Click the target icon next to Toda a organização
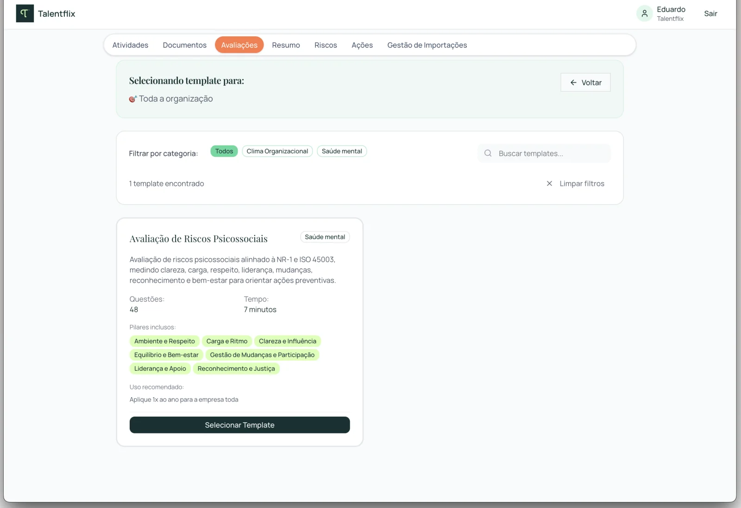The image size is (741, 508). (x=133, y=99)
